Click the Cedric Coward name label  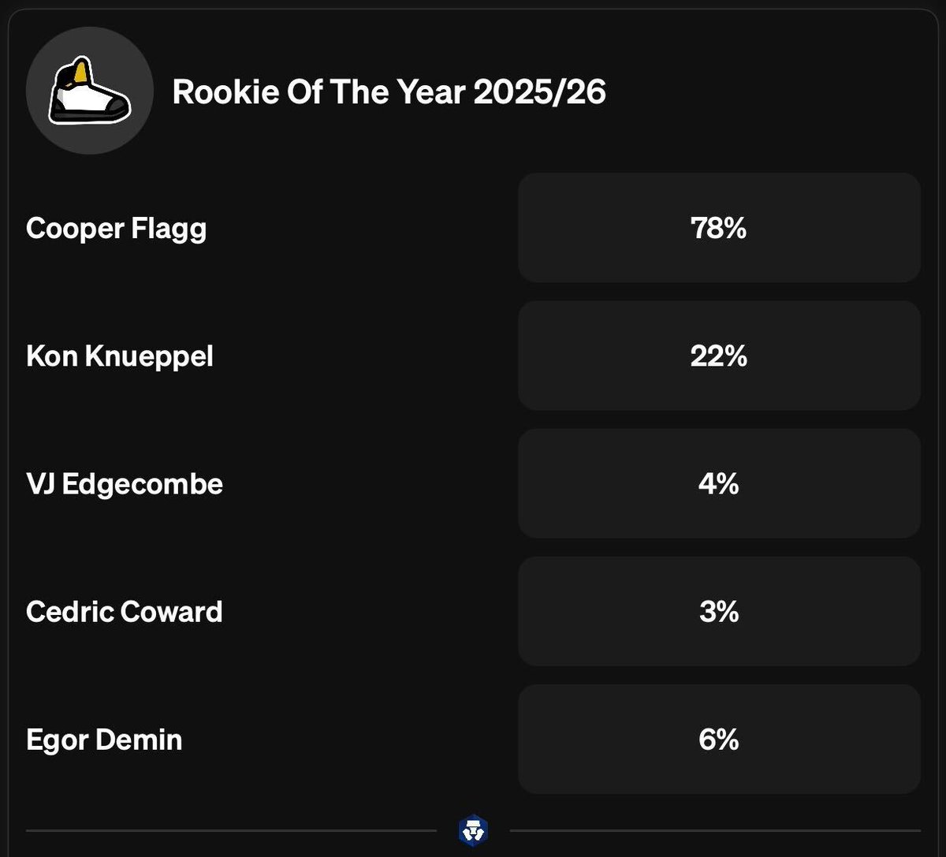tap(124, 612)
